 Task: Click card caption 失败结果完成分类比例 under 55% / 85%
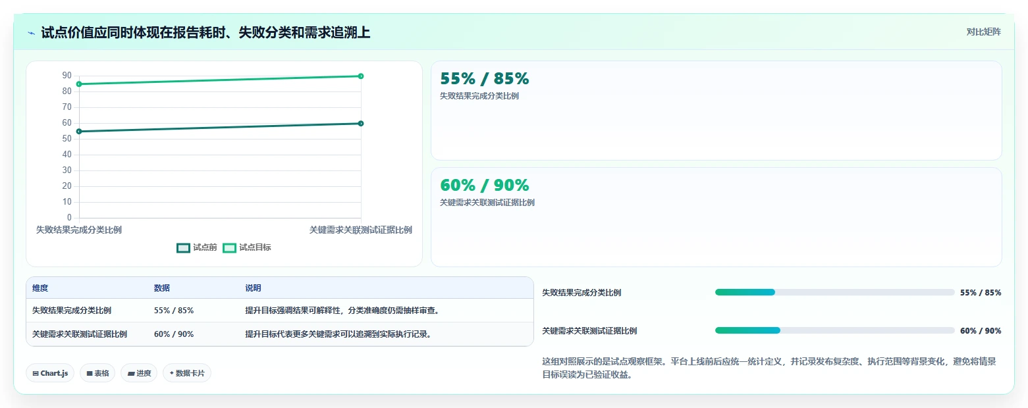(x=479, y=96)
